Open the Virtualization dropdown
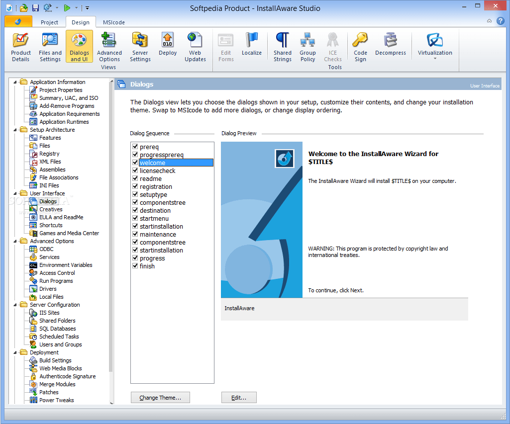Screen dimensions: 510x424 pos(434,46)
